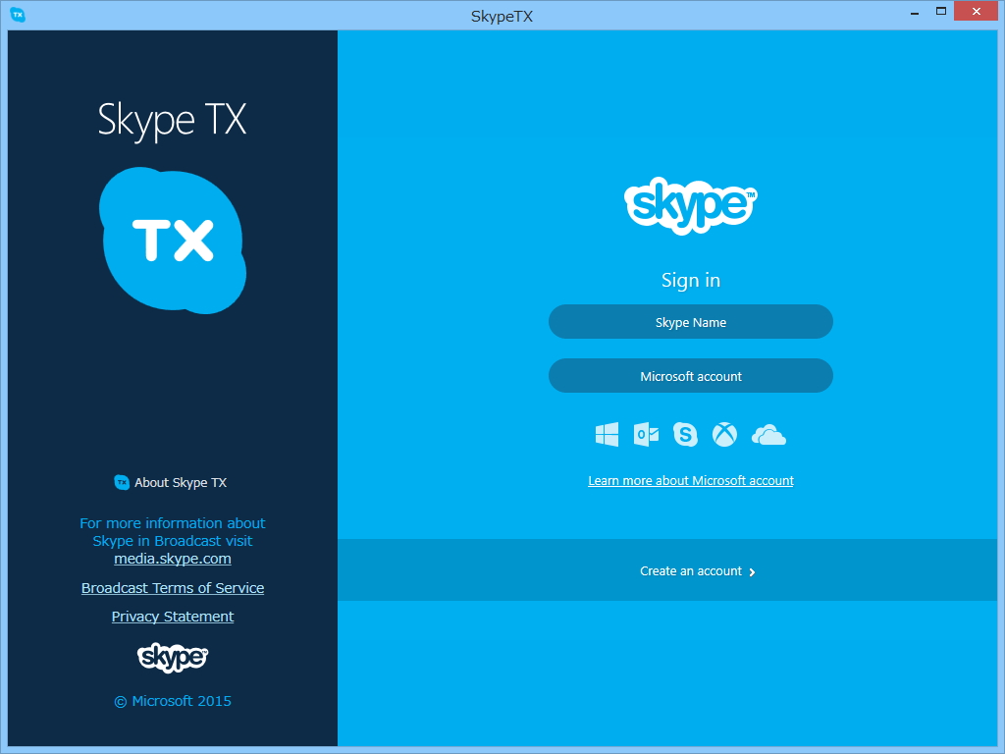This screenshot has height=754, width=1005.
Task: Click the OneDrive cloud icon
Action: click(768, 434)
